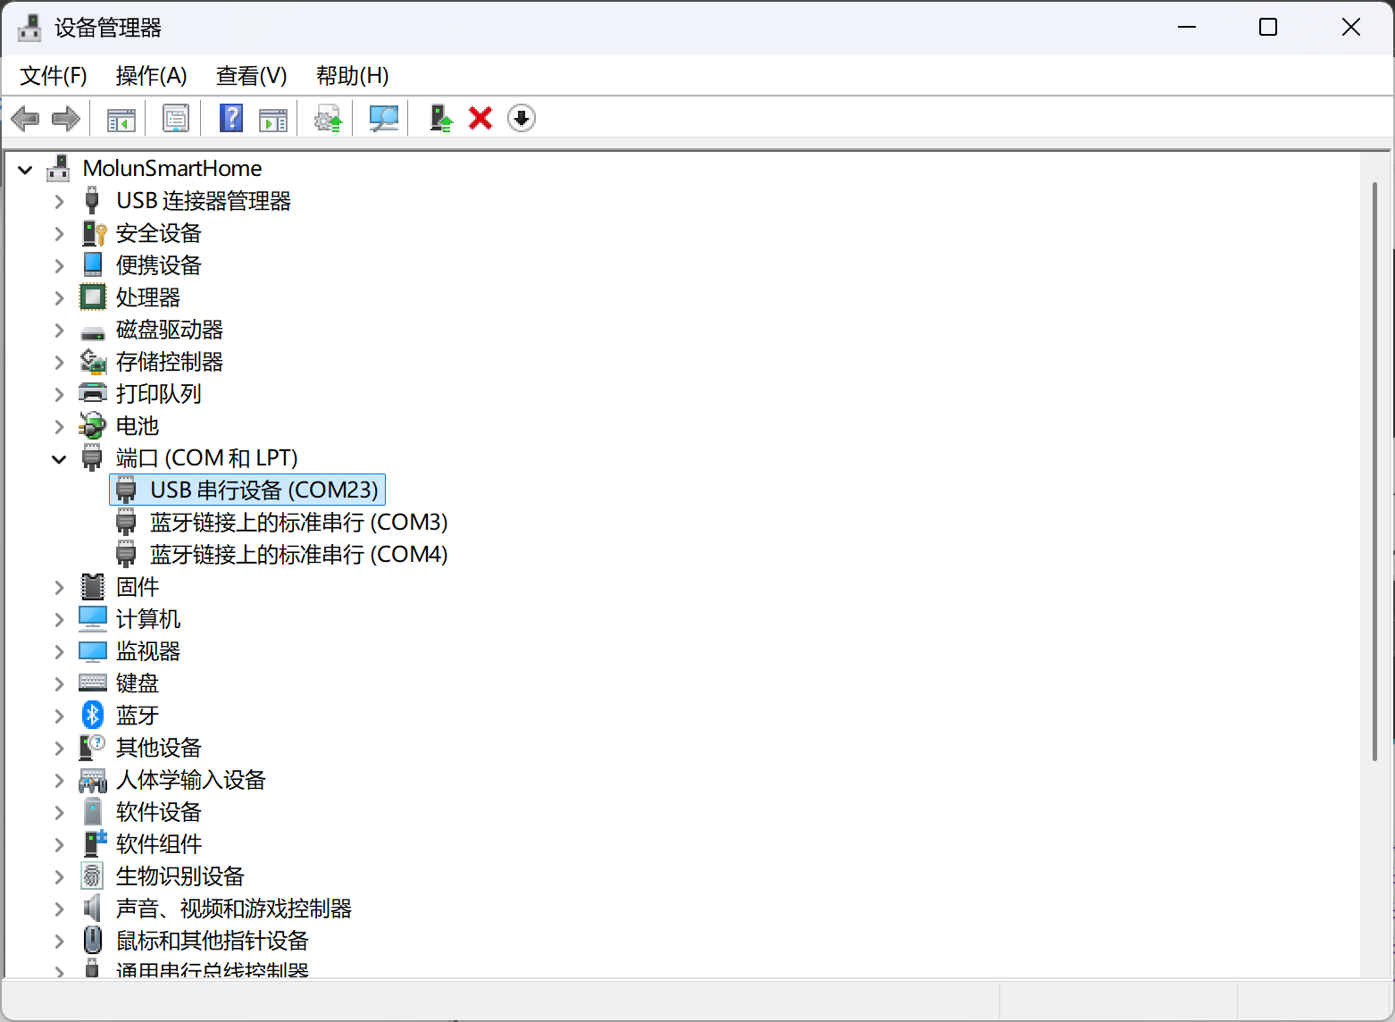The width and height of the screenshot is (1395, 1022).
Task: Click the scan for hardware changes icon
Action: coord(384,118)
